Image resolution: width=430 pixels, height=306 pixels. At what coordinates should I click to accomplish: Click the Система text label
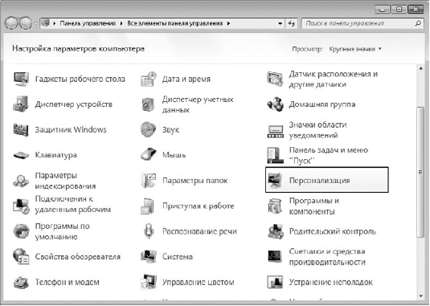pos(178,257)
